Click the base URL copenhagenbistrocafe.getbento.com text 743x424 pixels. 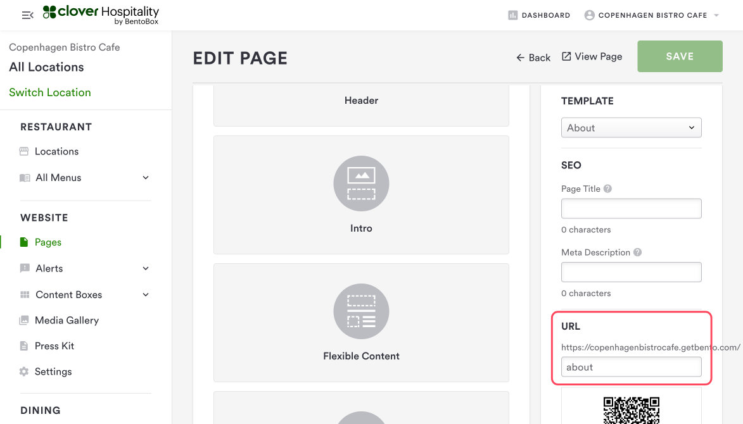coord(651,347)
